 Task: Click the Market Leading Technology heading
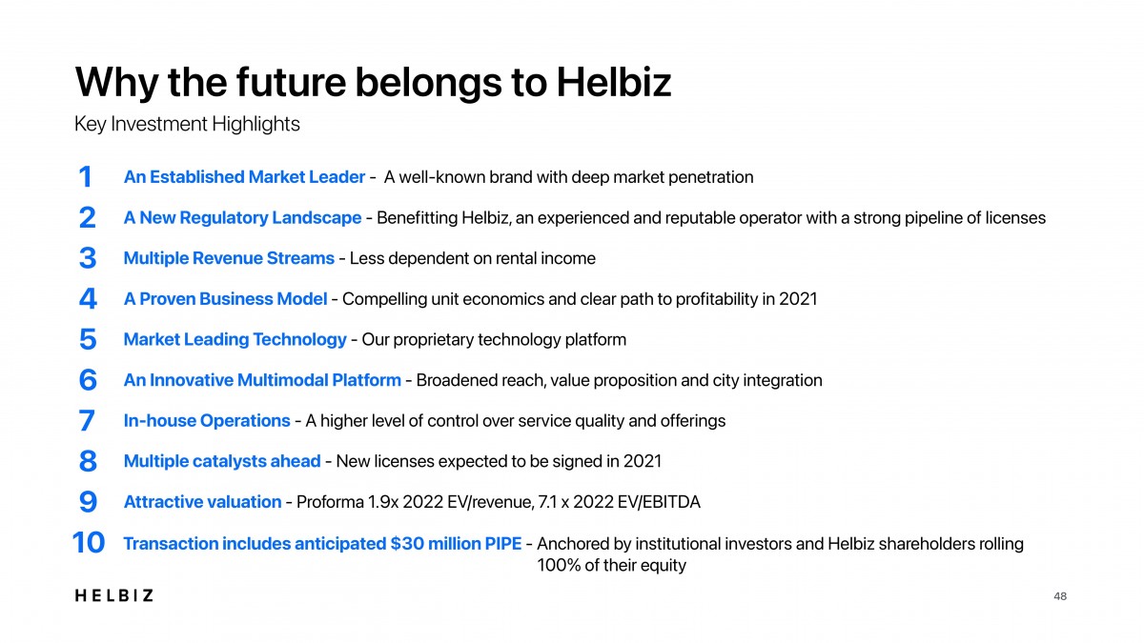[x=235, y=339]
